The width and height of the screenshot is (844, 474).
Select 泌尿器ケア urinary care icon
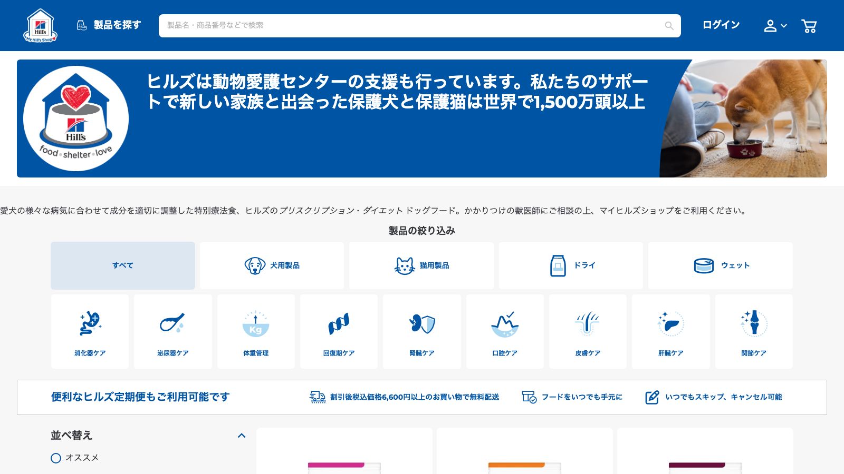(x=172, y=331)
